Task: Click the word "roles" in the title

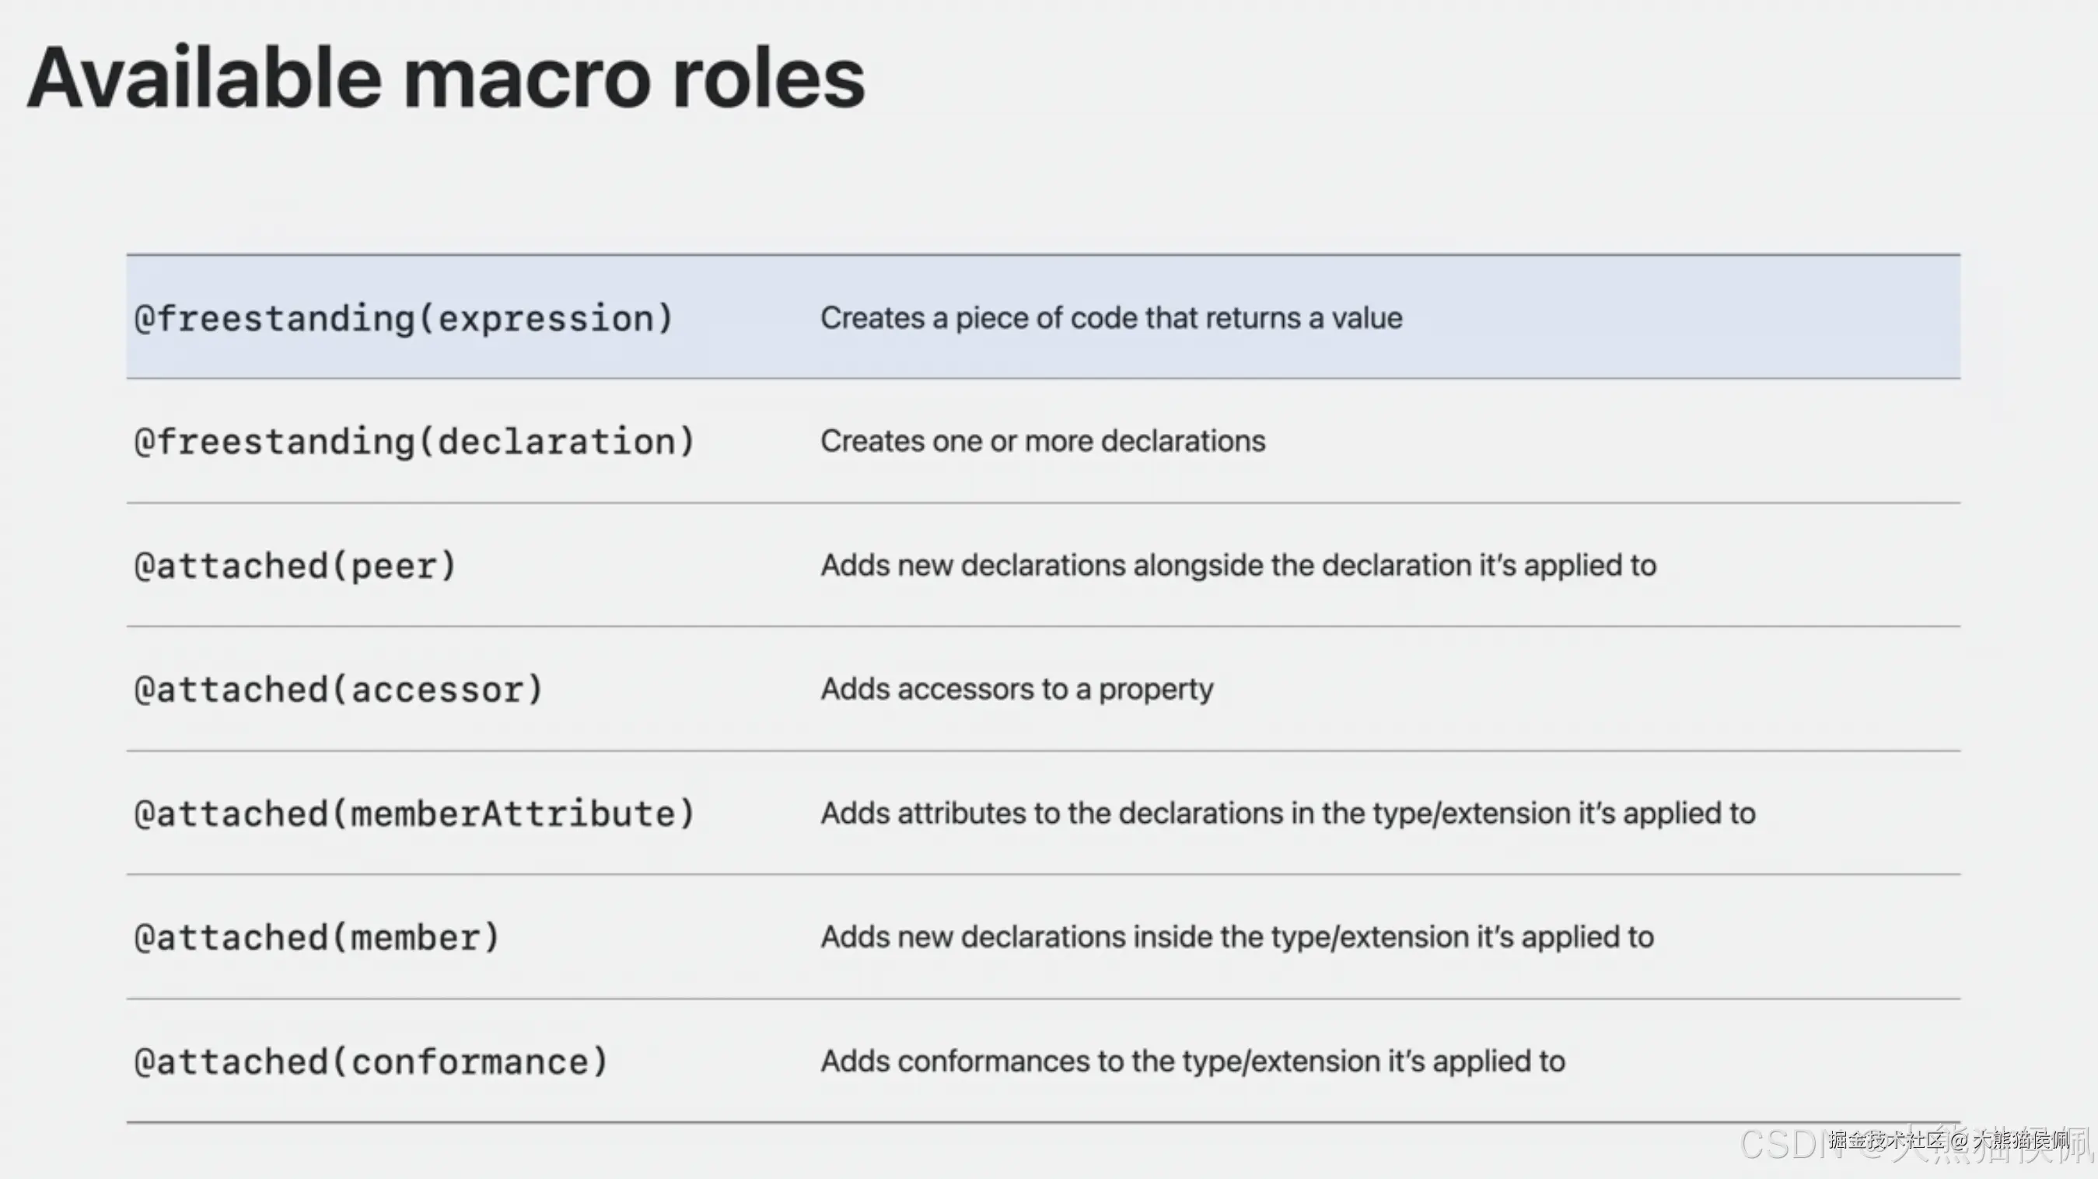Action: (768, 79)
